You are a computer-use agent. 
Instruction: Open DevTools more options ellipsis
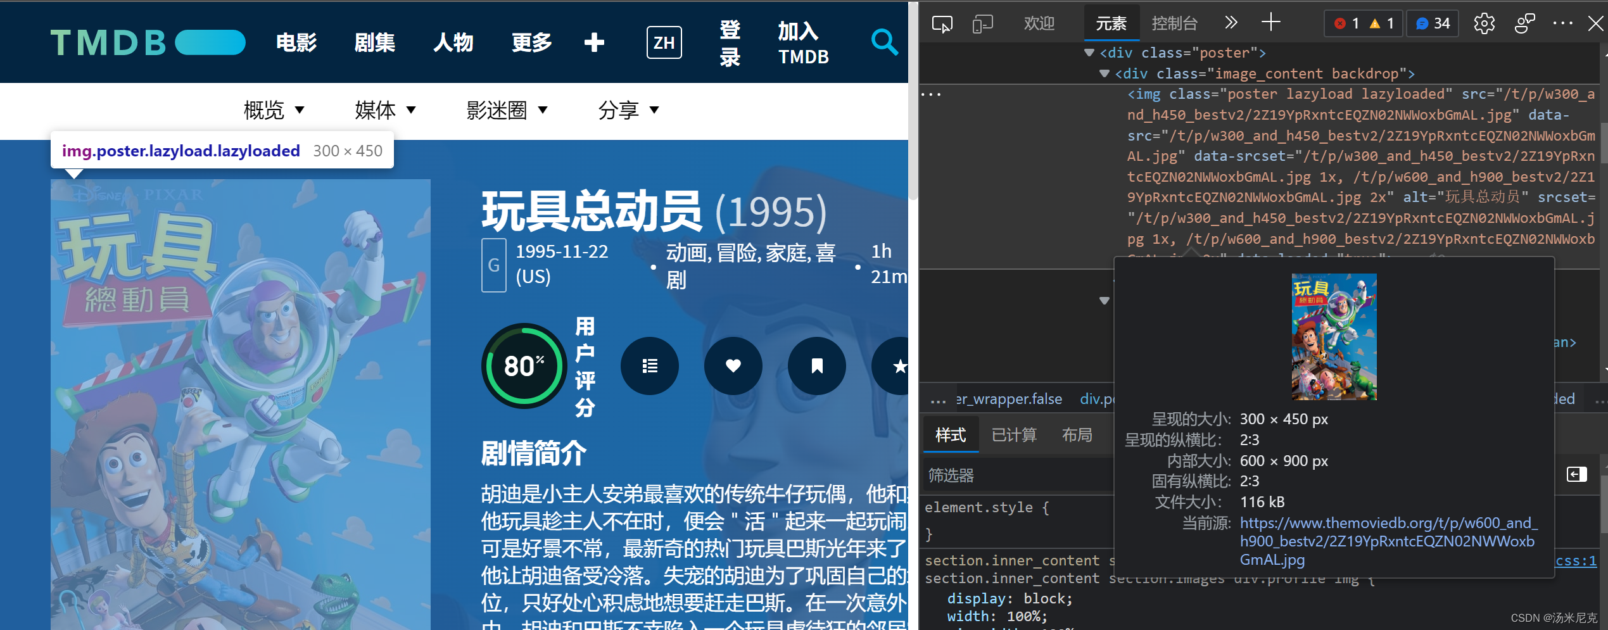pyautogui.click(x=1562, y=23)
